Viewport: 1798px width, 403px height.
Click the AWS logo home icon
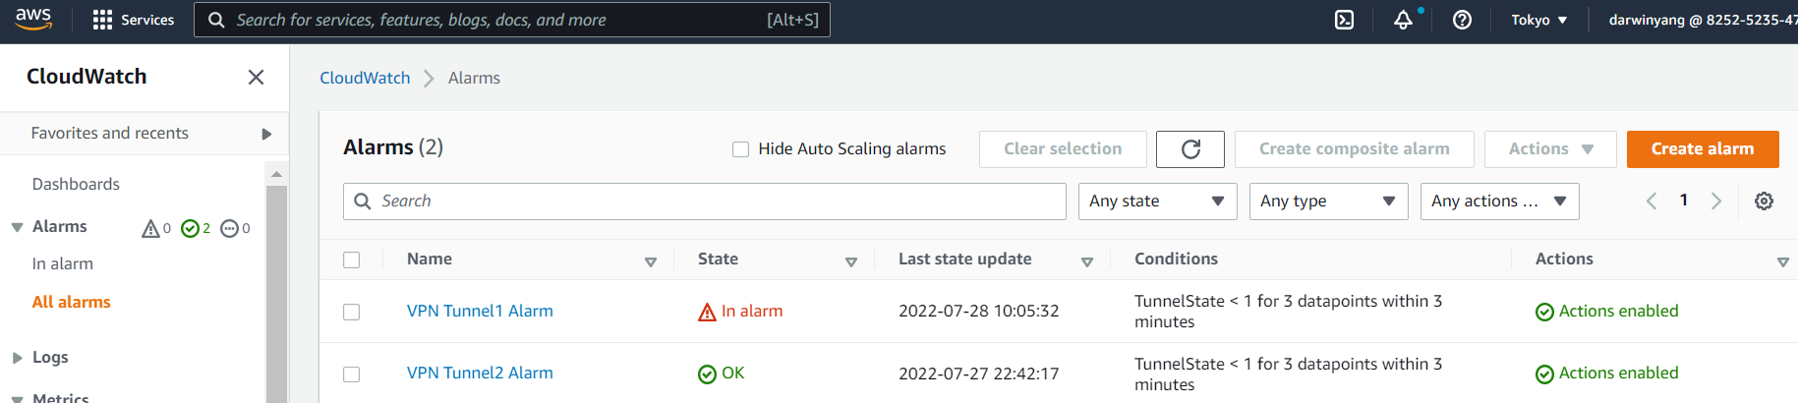click(x=33, y=20)
